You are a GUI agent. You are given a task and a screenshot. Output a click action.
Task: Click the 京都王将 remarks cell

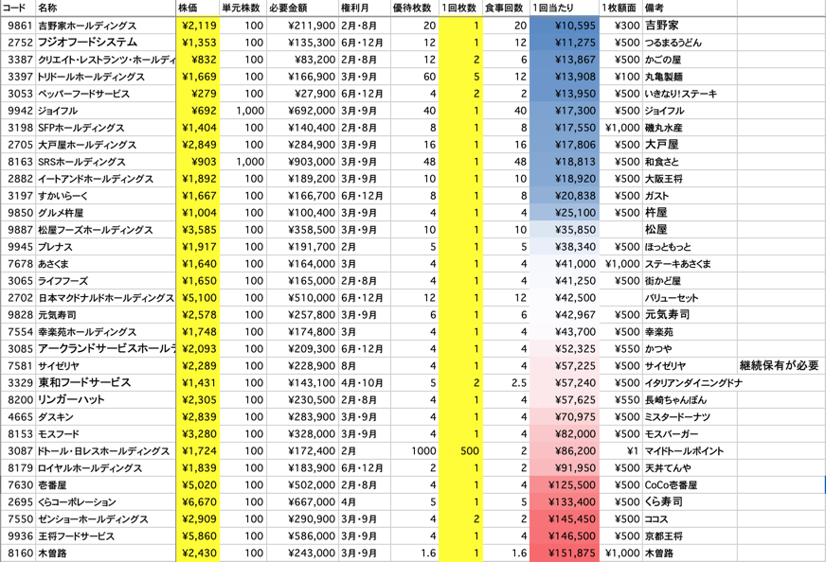tap(690, 536)
